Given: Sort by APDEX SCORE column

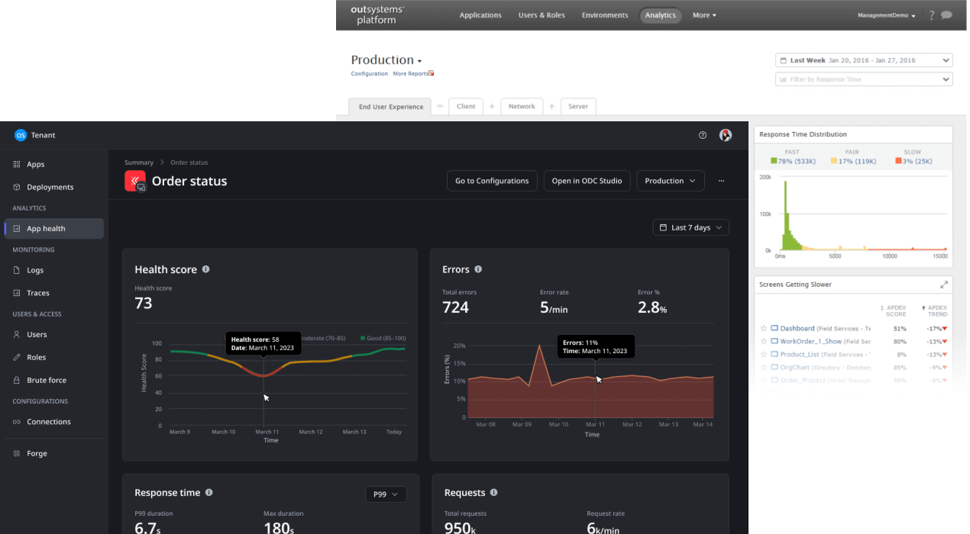Looking at the screenshot, I should [893, 310].
